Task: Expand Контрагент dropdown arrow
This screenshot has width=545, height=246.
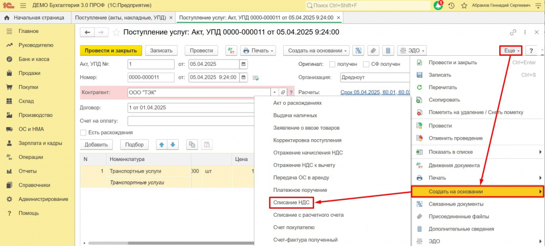Action: coord(274,92)
